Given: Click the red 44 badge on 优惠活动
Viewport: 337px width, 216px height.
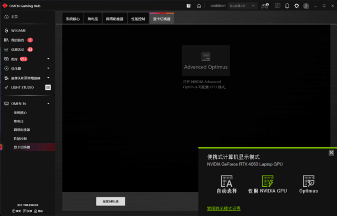Looking at the screenshot, I should point(30,49).
